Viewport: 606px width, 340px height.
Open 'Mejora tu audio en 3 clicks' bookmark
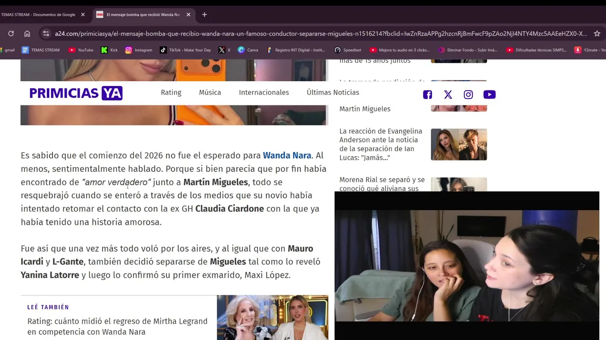pyautogui.click(x=400, y=50)
